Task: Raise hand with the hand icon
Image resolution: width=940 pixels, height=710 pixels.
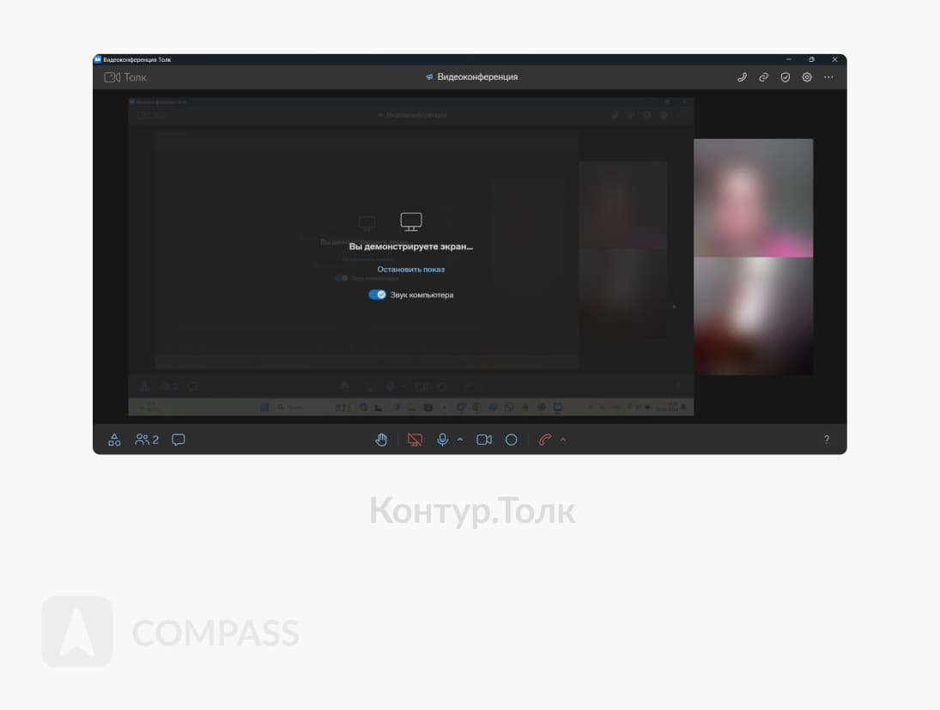Action: (x=381, y=440)
